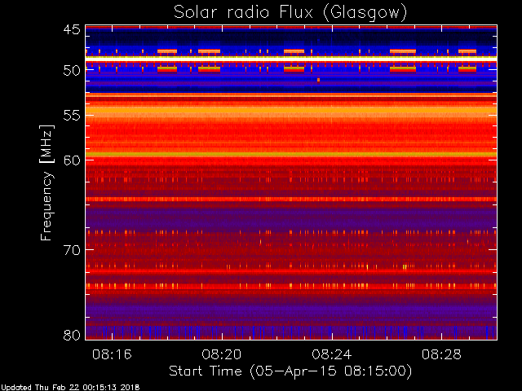The width and height of the screenshot is (522, 391).
Task: Click the yellow-green band just below 60 MHz
Action: [x=291, y=155]
